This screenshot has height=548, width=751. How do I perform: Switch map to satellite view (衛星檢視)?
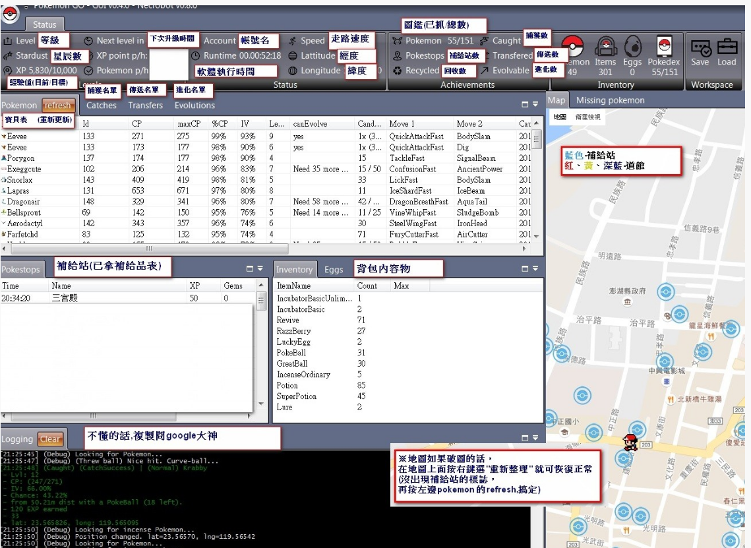(x=587, y=117)
